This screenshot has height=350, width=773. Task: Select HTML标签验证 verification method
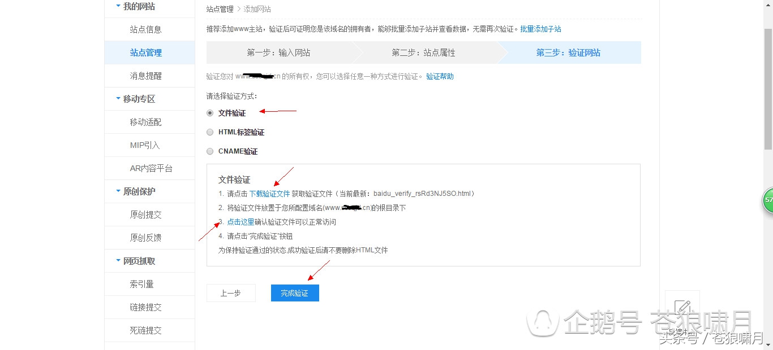tap(210, 132)
